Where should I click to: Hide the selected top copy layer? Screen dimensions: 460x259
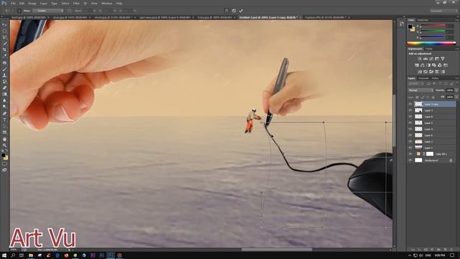410,104
